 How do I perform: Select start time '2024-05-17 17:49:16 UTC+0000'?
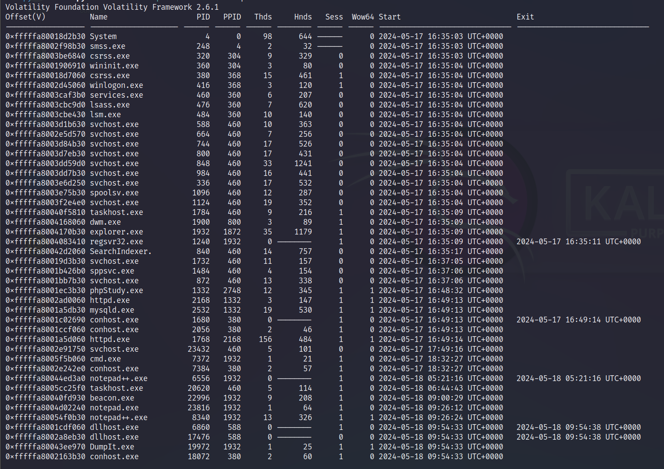(x=441, y=349)
